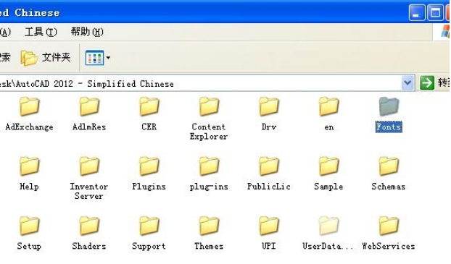
Task: Click the WebServices label text
Action: point(389,246)
